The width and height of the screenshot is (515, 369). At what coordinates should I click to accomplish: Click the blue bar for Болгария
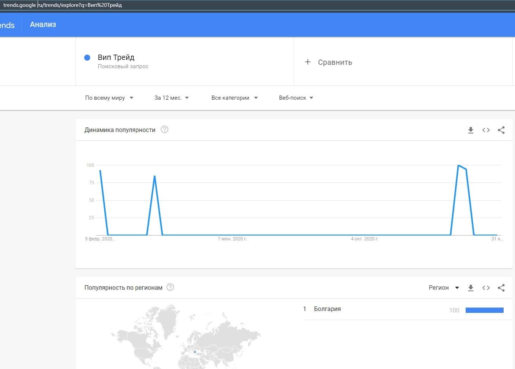tap(485, 310)
